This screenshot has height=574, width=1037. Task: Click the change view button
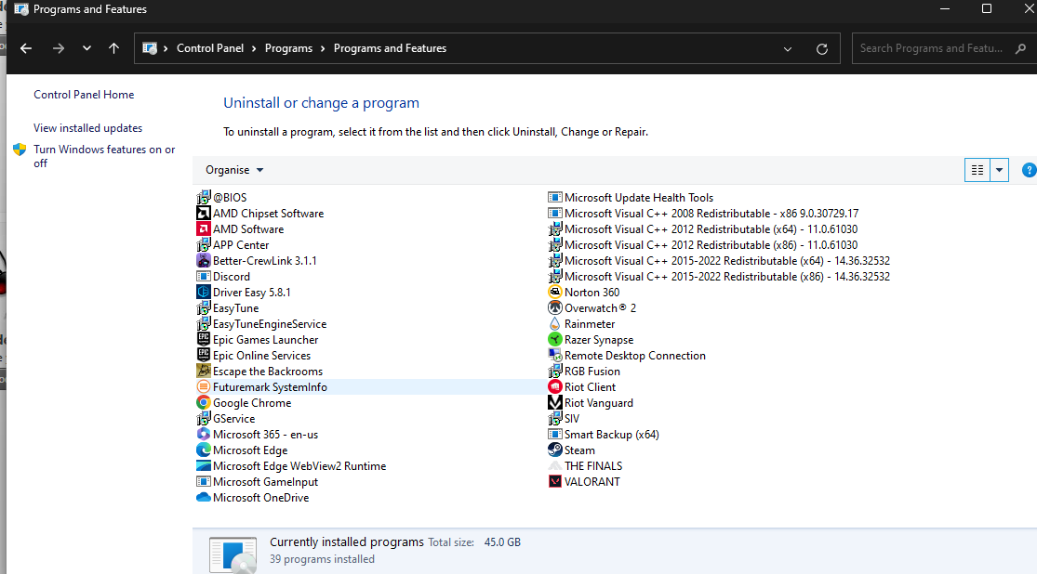pyautogui.click(x=977, y=170)
